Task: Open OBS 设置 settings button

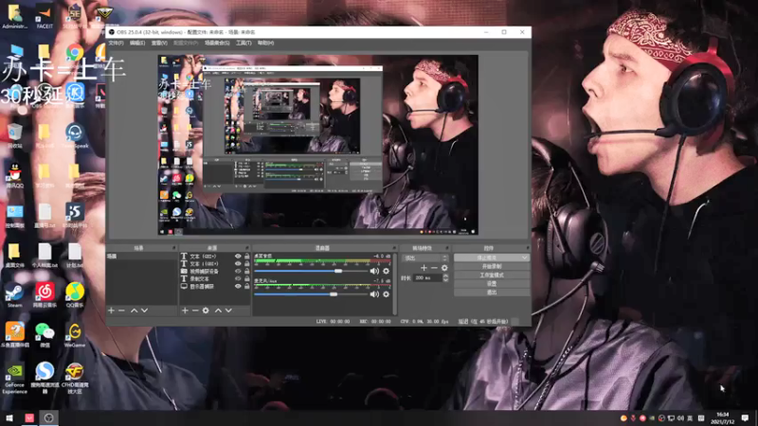Action: coord(492,284)
